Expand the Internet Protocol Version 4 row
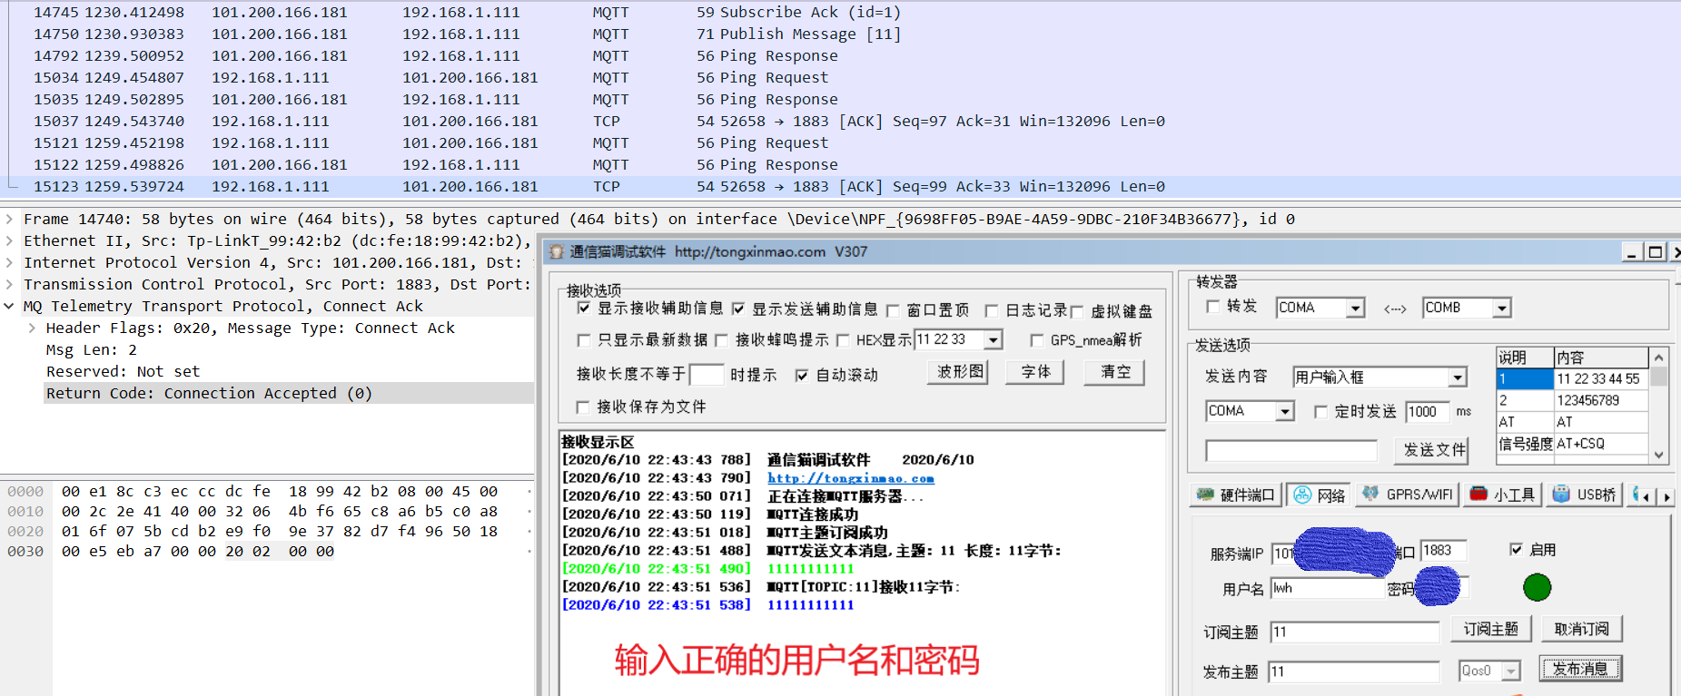The image size is (1681, 696). click(9, 263)
